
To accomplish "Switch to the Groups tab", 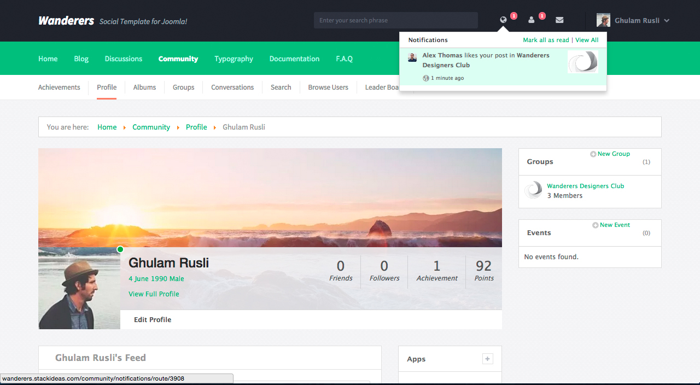I will pyautogui.click(x=184, y=87).
